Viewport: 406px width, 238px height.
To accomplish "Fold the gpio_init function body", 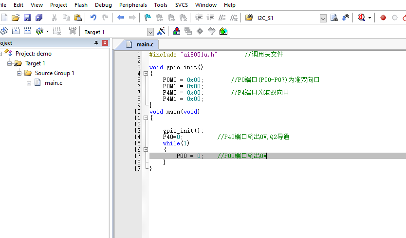I will [x=146, y=74].
